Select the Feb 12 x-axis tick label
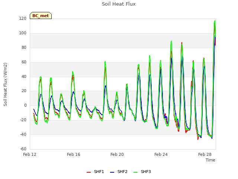 [30, 154]
